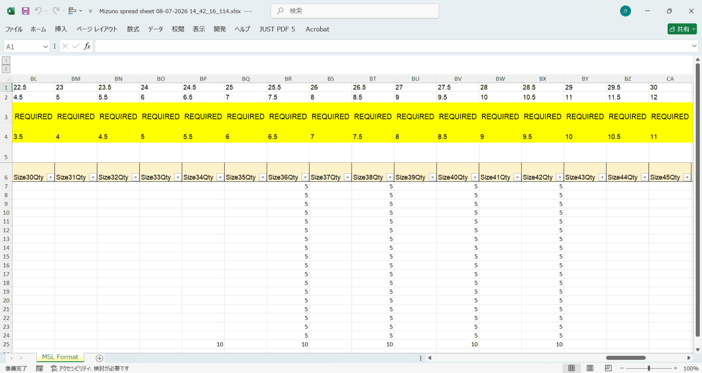This screenshot has width=702, height=373.
Task: Open the 表示 ribbon tab
Action: tap(199, 29)
